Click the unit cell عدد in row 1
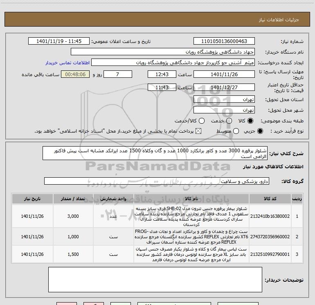The height and width of the screenshot is (305, 315). click(x=113, y=216)
